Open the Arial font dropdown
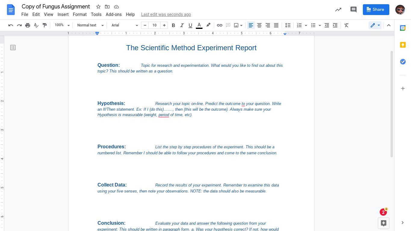Image resolution: width=411 pixels, height=231 pixels. pos(125,25)
